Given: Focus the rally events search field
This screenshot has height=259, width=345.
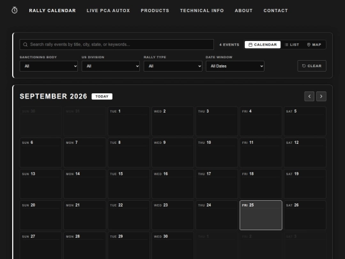Looking at the screenshot, I should coord(117,45).
